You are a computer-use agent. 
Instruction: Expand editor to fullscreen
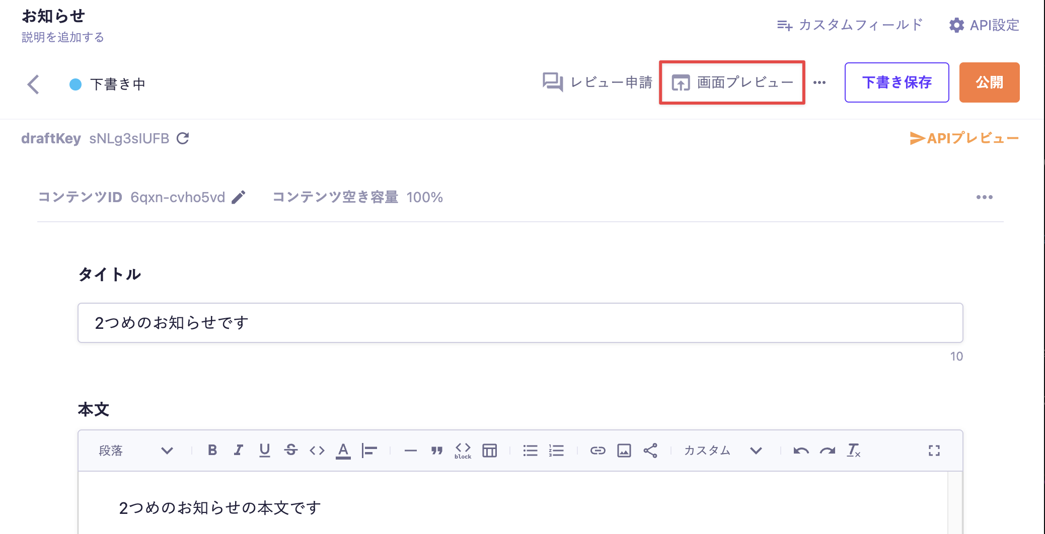(x=934, y=450)
